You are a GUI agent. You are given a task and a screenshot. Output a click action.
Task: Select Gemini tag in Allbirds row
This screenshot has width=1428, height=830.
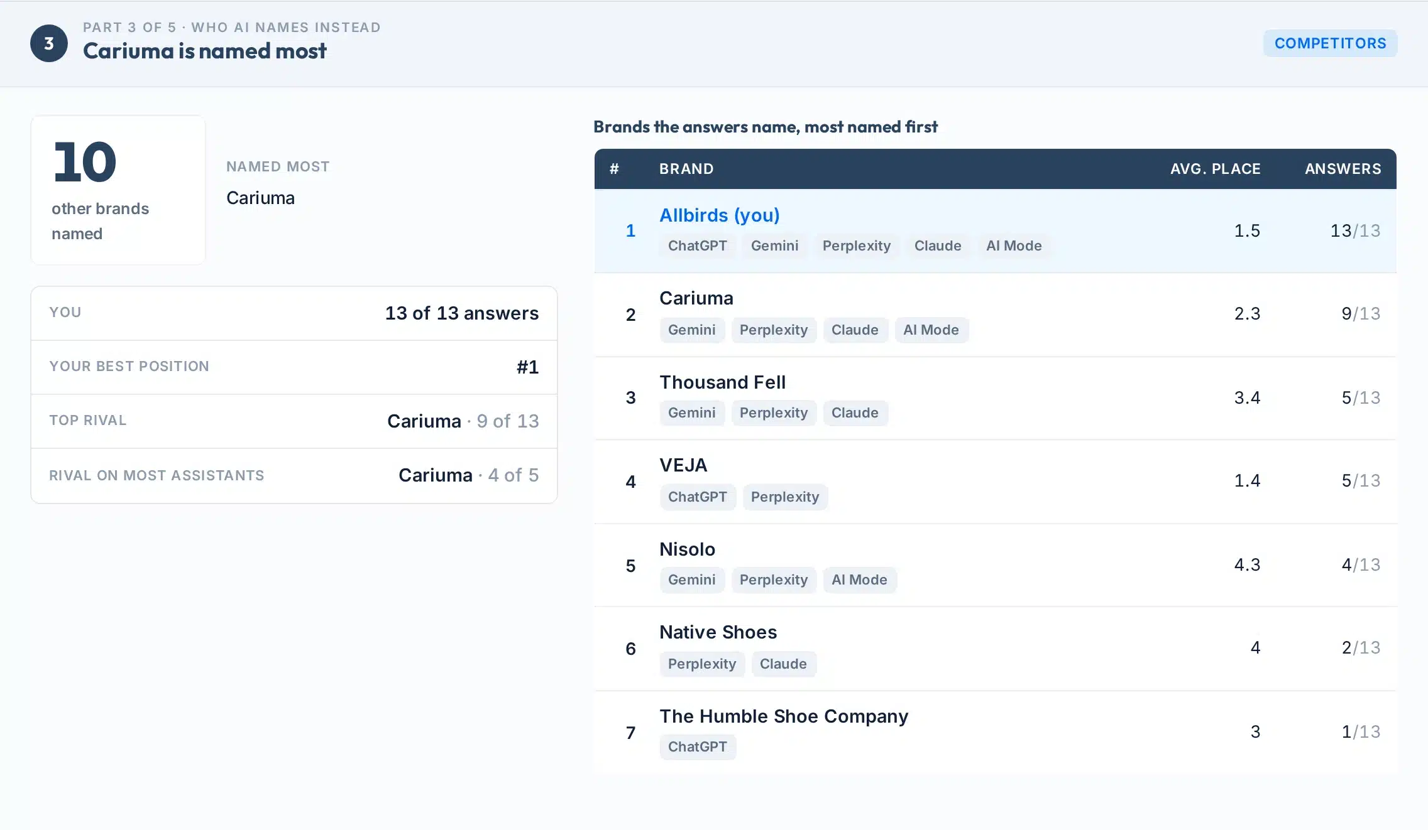point(774,246)
